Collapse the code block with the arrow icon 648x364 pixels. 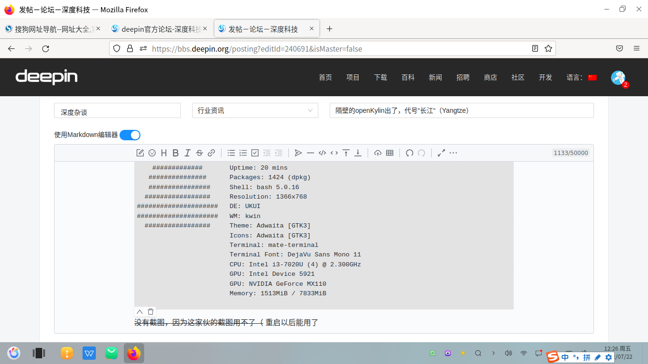pos(139,311)
